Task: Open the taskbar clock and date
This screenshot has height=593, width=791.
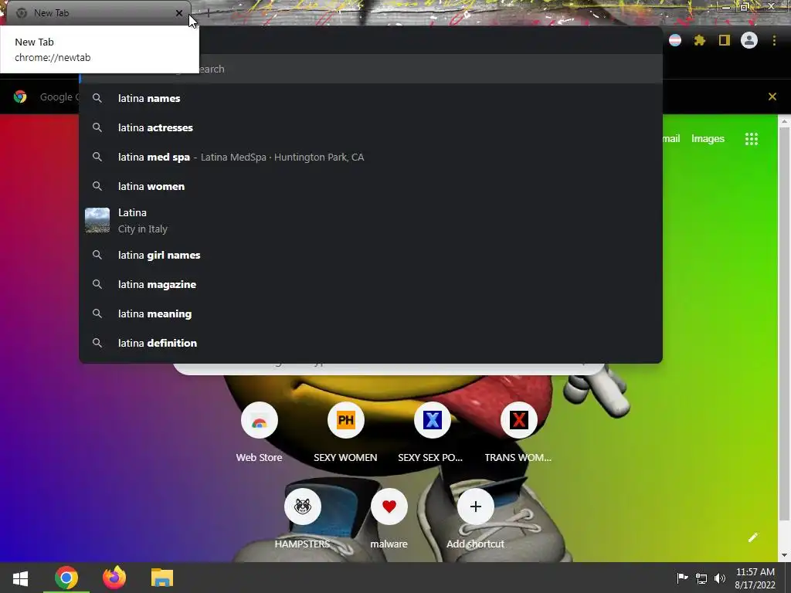Action: (x=755, y=578)
